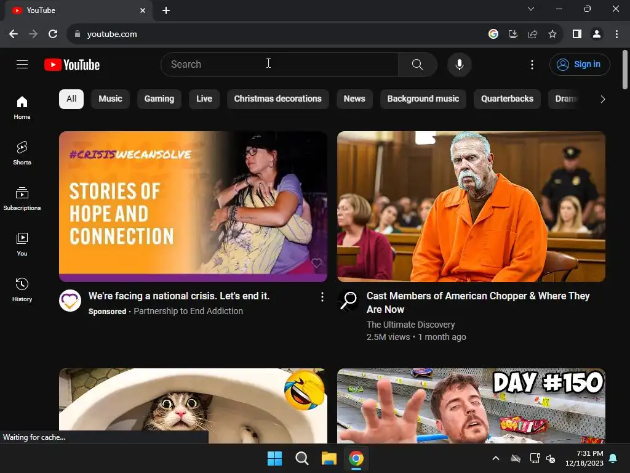The image size is (630, 473).
Task: Open Shorts from the sidebar
Action: click(x=22, y=153)
